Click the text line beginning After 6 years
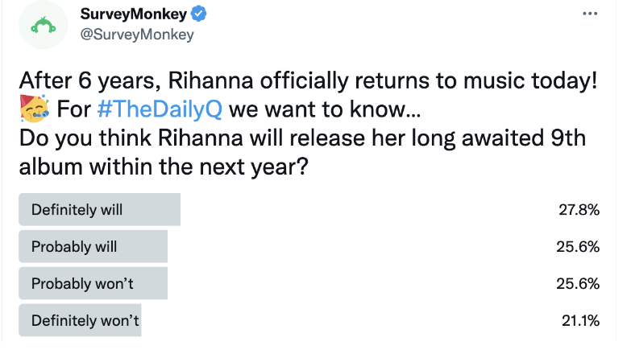Screen dimensions: 627x362 309,80
